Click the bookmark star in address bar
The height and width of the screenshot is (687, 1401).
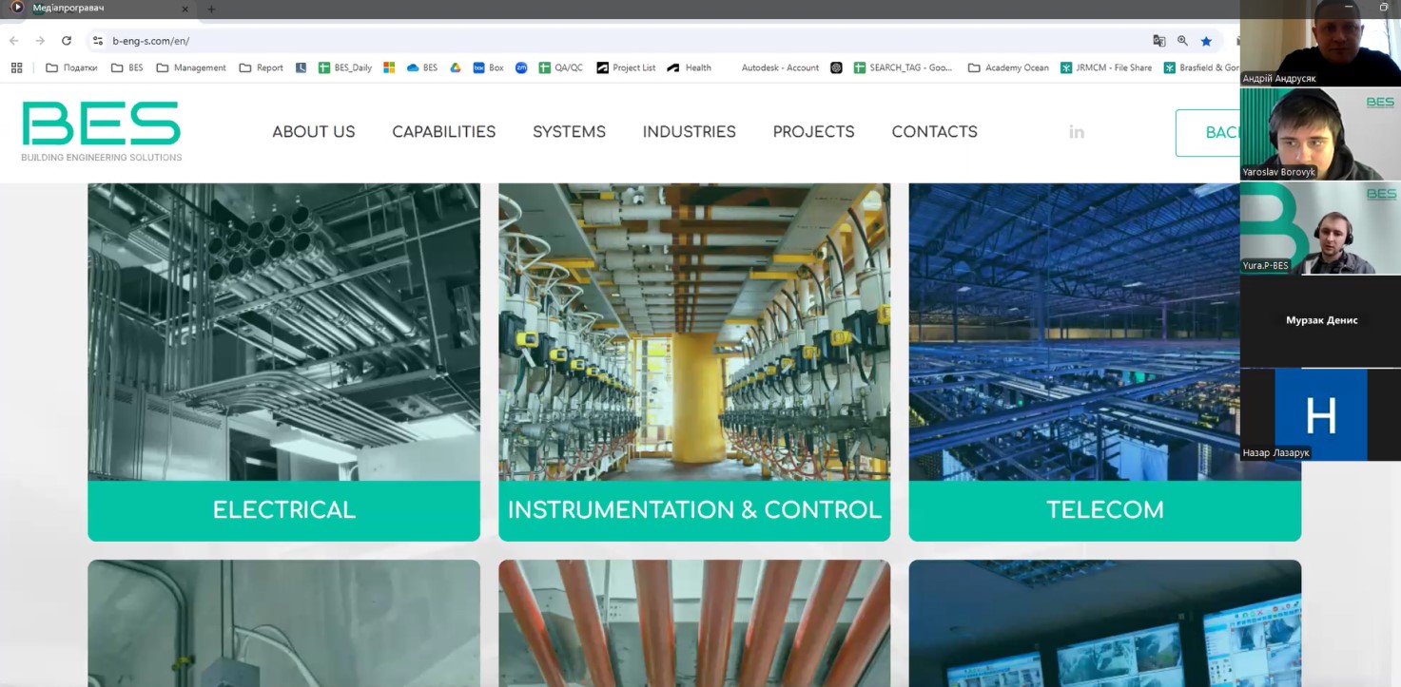[1206, 41]
